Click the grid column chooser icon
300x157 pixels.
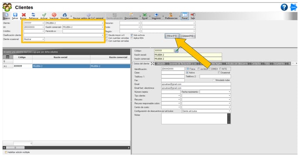pyautogui.click(x=8, y=57)
